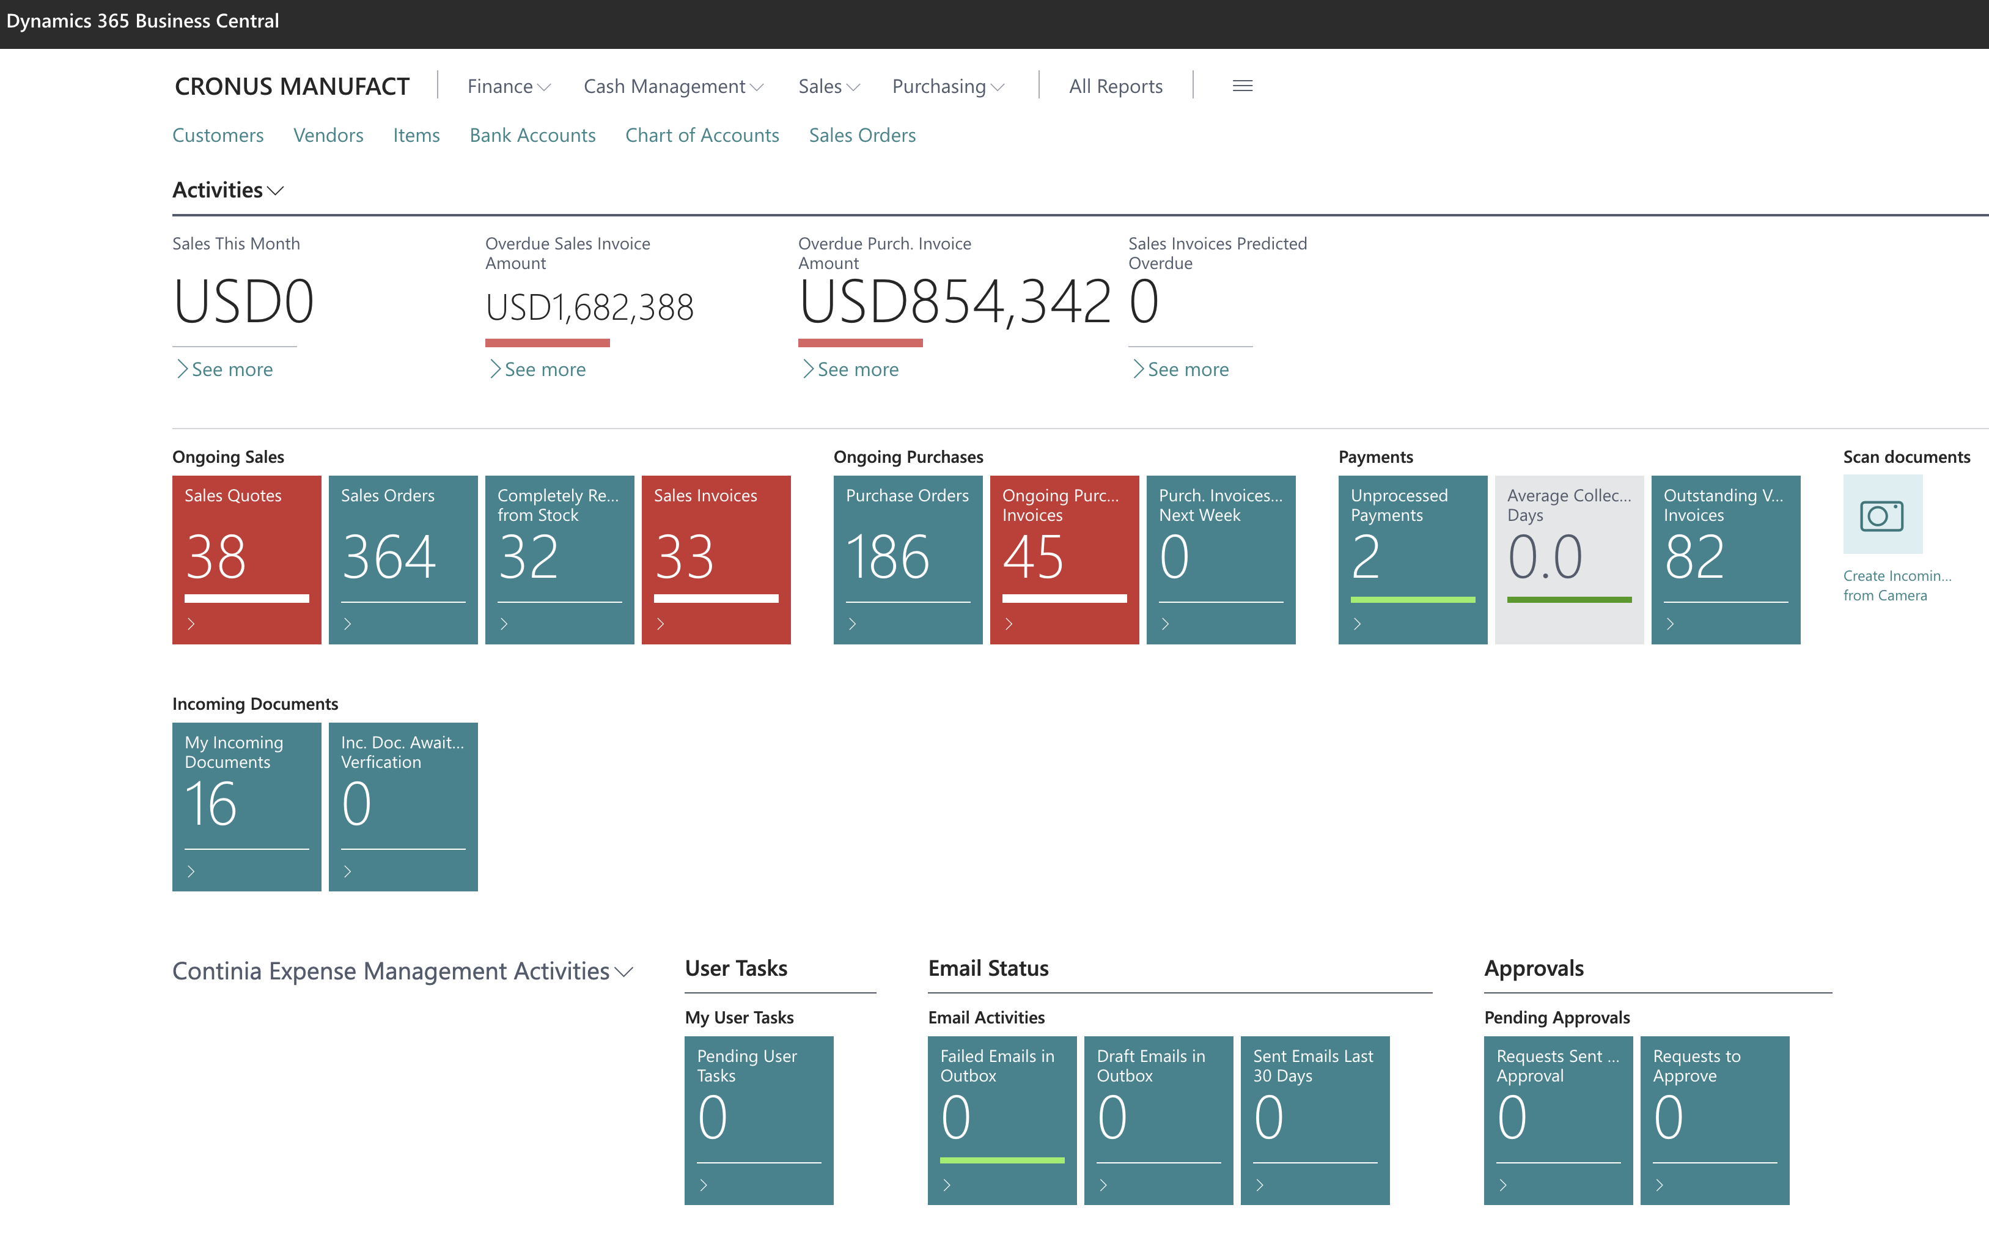The width and height of the screenshot is (1989, 1257).
Task: Click the red bar under Overdue Purch. Invoice Amount
Action: (860, 342)
